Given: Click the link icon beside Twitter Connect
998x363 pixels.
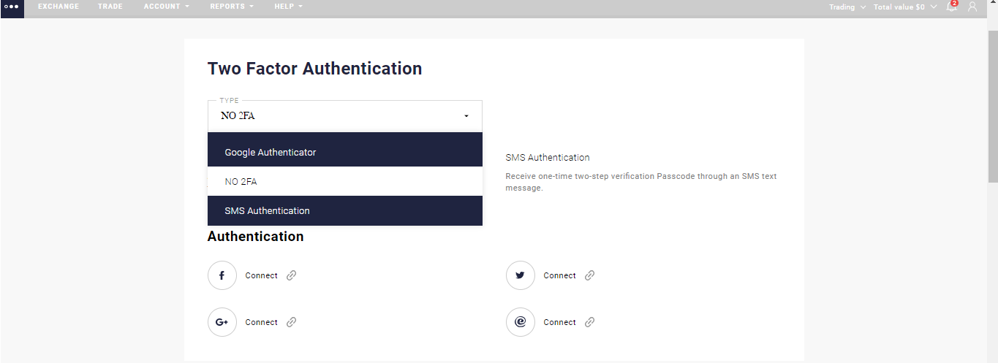Looking at the screenshot, I should click(x=589, y=275).
